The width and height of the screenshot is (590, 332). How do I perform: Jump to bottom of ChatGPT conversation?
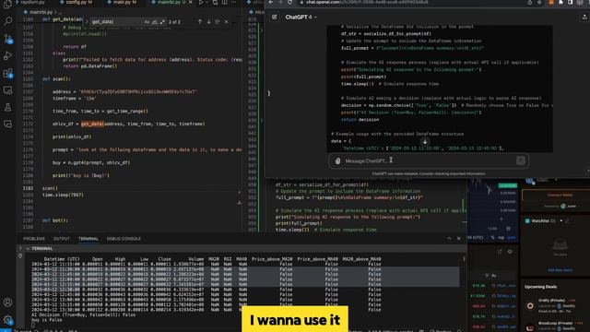[x=425, y=141]
